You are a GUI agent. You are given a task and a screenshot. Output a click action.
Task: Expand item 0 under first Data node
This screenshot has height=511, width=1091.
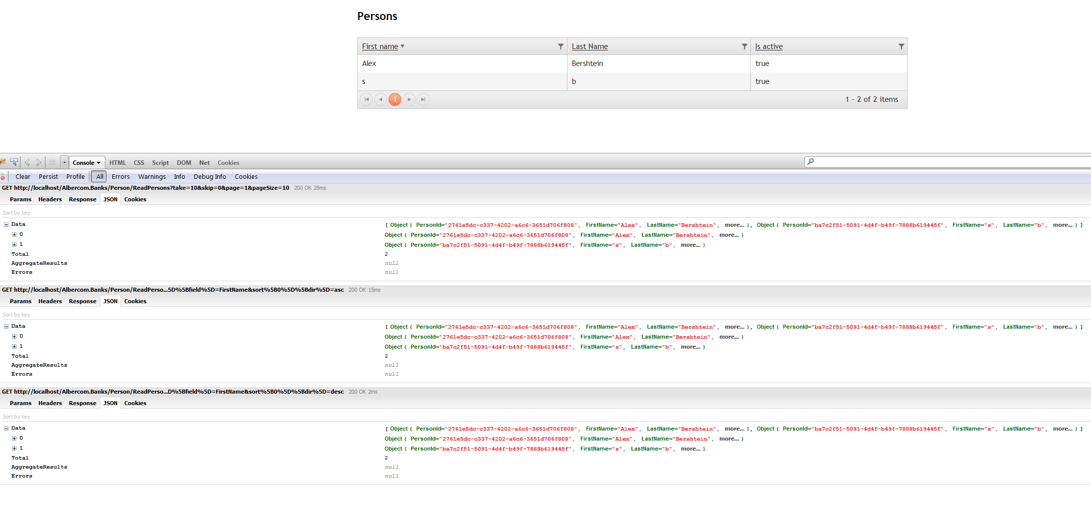pyautogui.click(x=14, y=234)
